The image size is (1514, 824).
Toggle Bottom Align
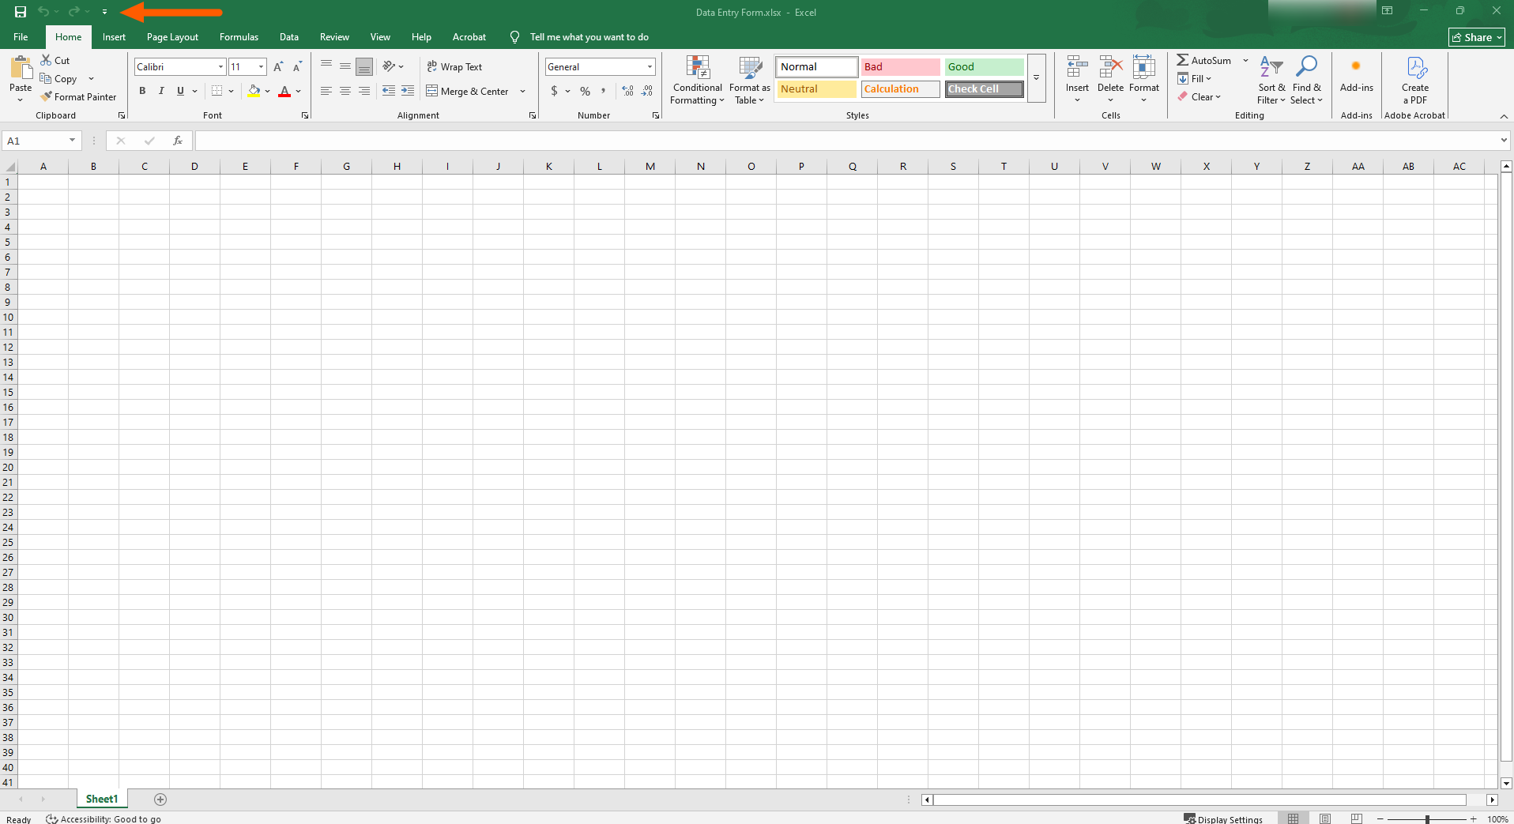click(x=363, y=66)
